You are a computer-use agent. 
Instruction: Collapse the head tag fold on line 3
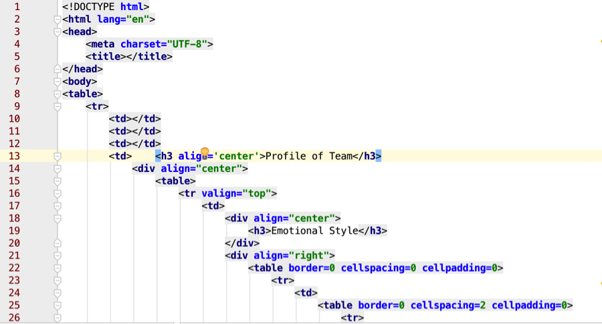coord(58,32)
